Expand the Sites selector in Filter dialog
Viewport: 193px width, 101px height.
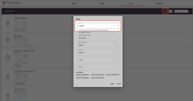[98, 67]
